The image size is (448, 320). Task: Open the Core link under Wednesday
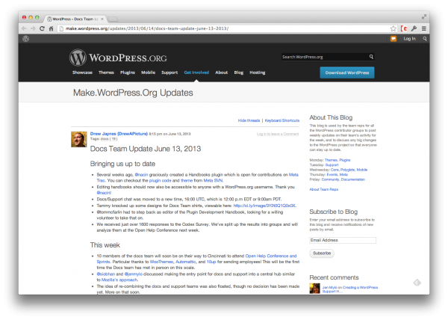(335, 170)
